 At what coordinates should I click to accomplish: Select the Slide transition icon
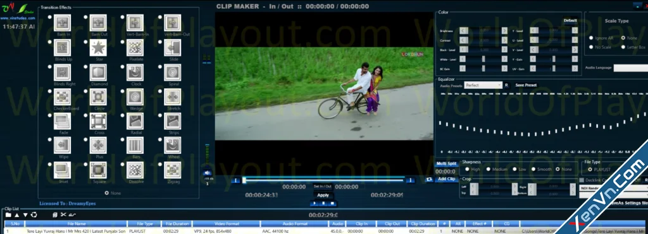point(172,48)
